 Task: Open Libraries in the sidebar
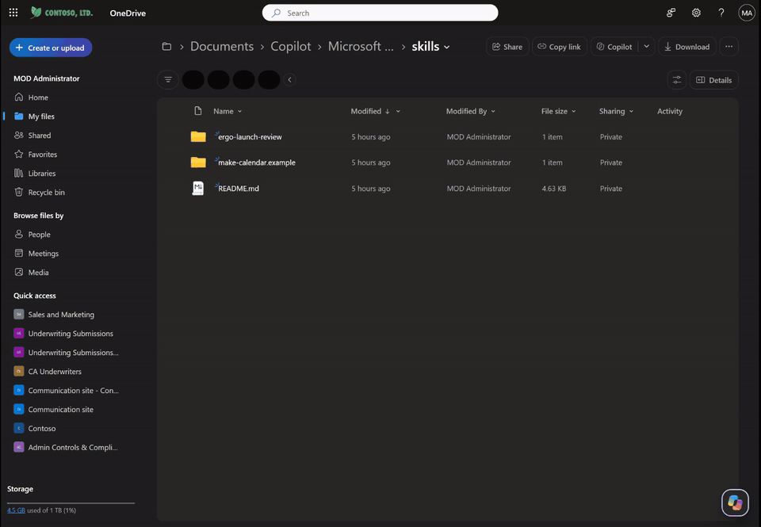pyautogui.click(x=42, y=174)
